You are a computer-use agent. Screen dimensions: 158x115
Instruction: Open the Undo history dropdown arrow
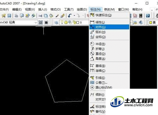point(74,16)
